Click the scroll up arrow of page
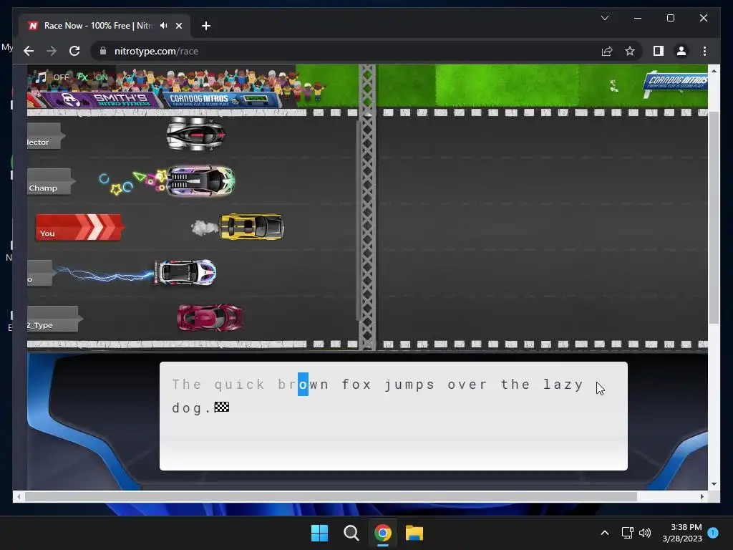The height and width of the screenshot is (550, 733). point(714,71)
